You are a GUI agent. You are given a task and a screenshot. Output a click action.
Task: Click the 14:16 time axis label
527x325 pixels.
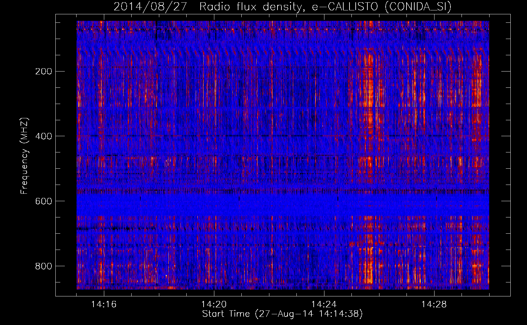(x=104, y=305)
